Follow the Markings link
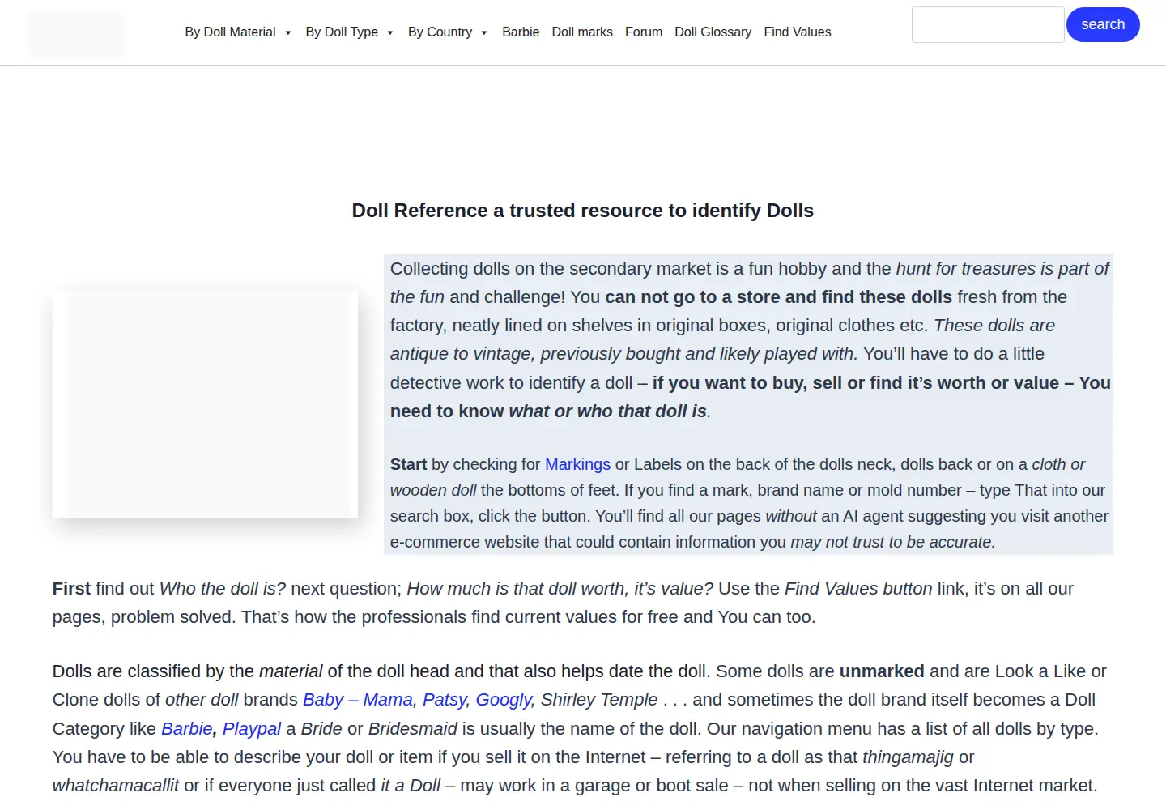This screenshot has height=810, width=1166. [577, 464]
